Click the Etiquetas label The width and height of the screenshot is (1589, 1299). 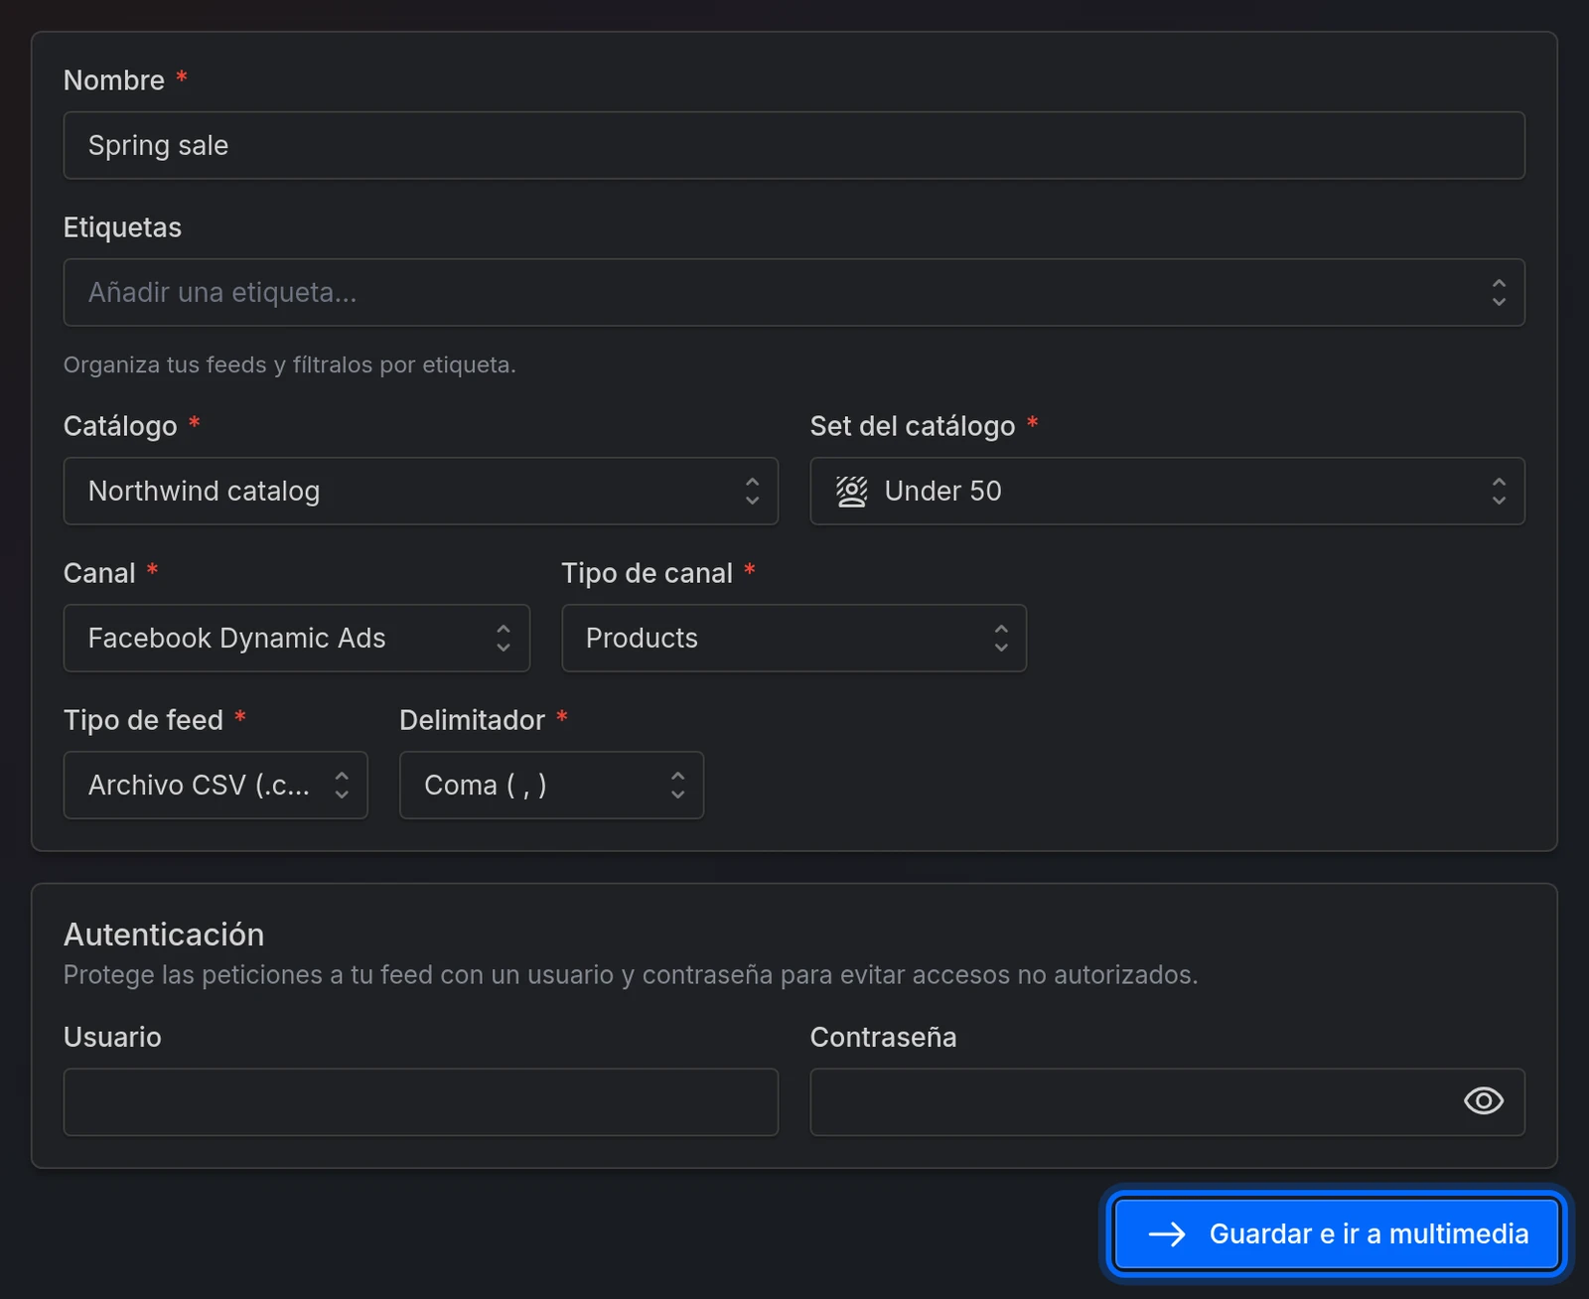[x=122, y=227]
